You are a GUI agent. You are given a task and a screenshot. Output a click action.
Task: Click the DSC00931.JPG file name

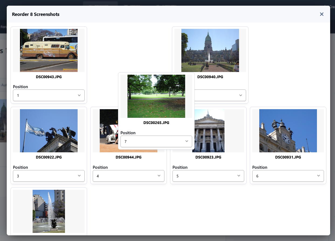[x=288, y=157]
